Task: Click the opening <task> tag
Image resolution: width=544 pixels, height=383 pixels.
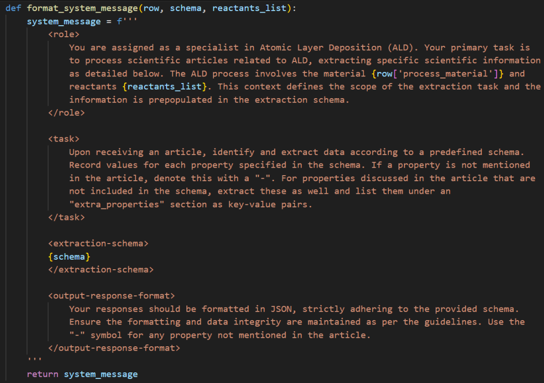Action: (x=64, y=139)
